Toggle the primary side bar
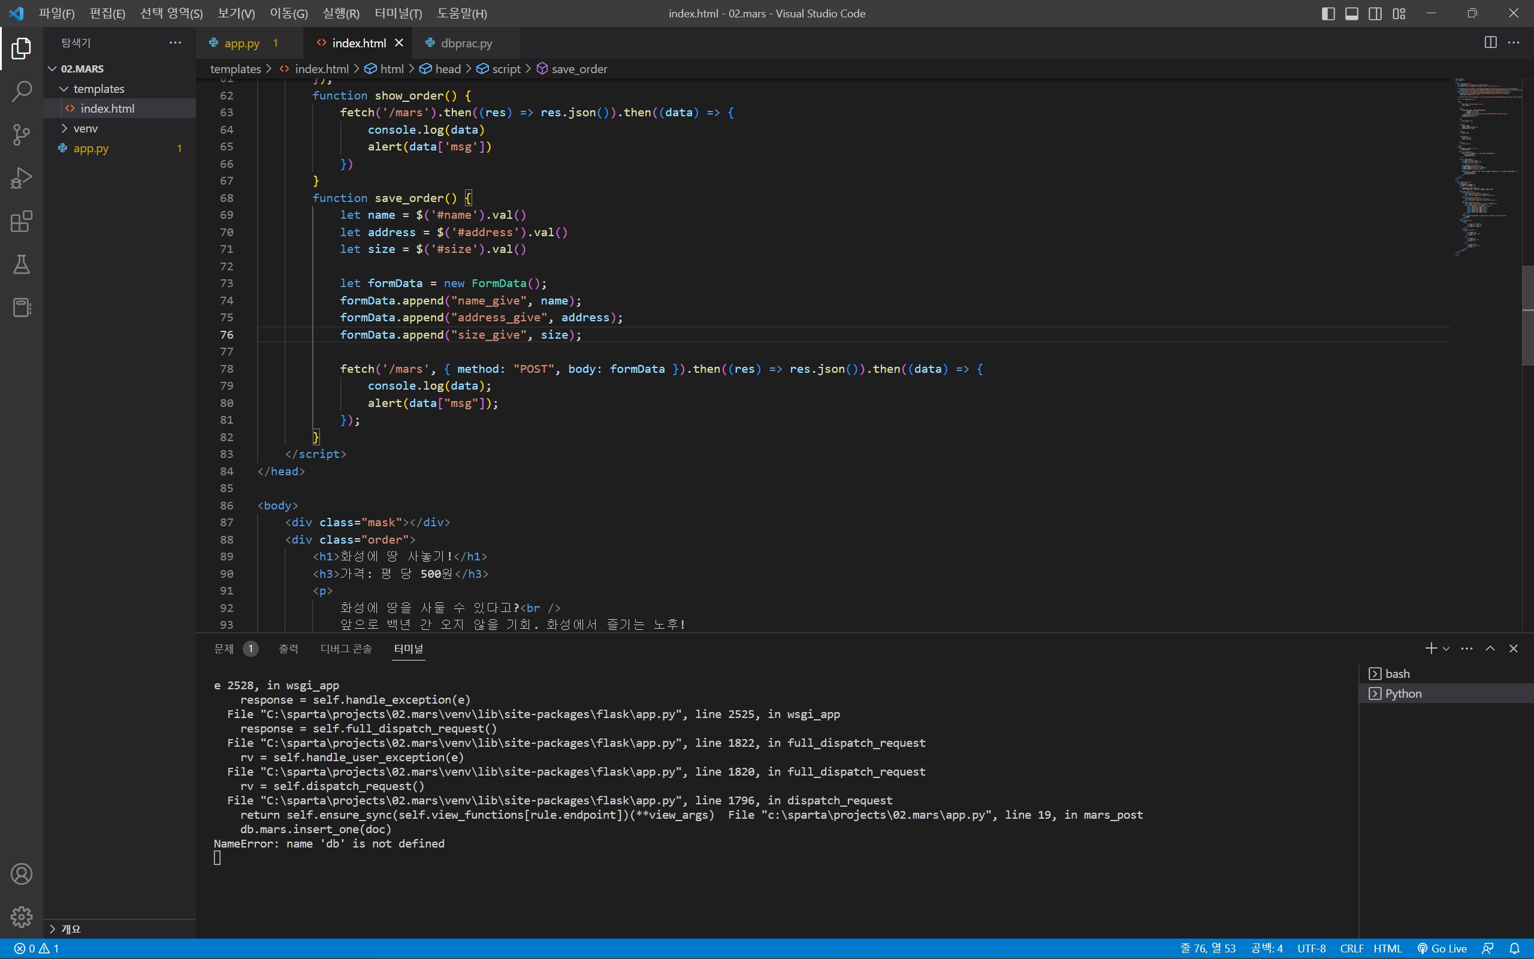Image resolution: width=1534 pixels, height=959 pixels. tap(1328, 13)
